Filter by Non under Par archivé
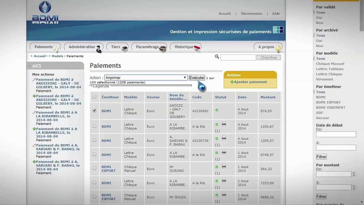This screenshot has width=364, height=205. (x=320, y=46)
